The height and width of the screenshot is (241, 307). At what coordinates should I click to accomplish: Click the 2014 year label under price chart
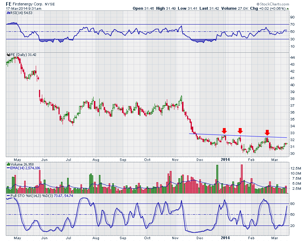tap(225, 159)
